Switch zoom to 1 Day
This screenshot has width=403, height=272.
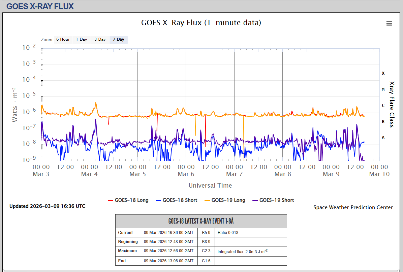pos(81,40)
